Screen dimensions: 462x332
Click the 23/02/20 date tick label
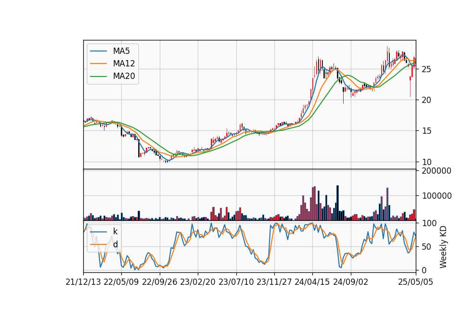pyautogui.click(x=198, y=282)
